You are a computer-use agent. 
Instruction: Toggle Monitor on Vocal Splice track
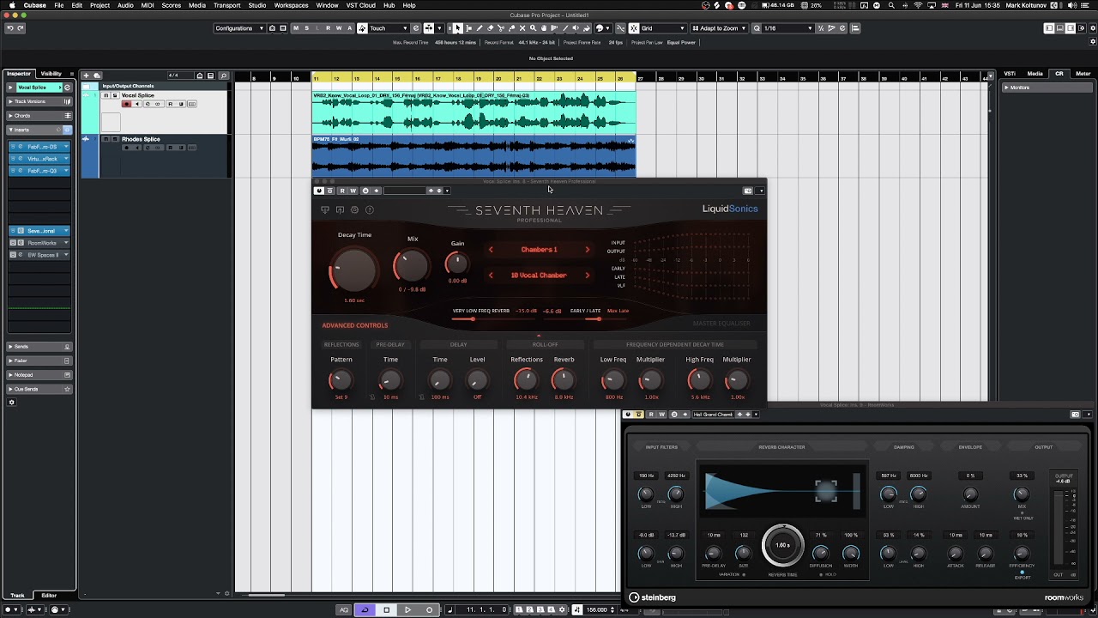pyautogui.click(x=136, y=104)
